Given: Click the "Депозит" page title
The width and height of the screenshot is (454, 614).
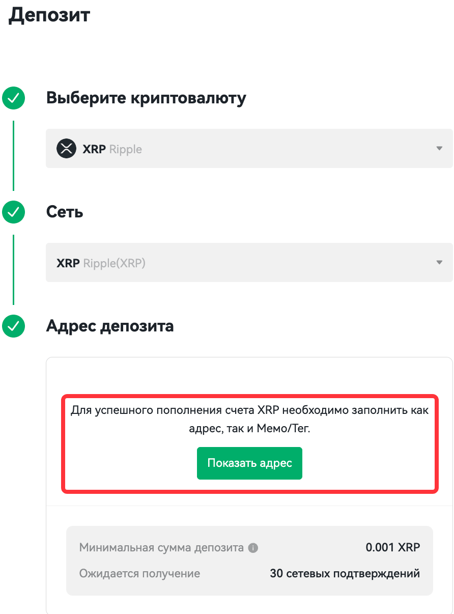Looking at the screenshot, I should click(49, 14).
